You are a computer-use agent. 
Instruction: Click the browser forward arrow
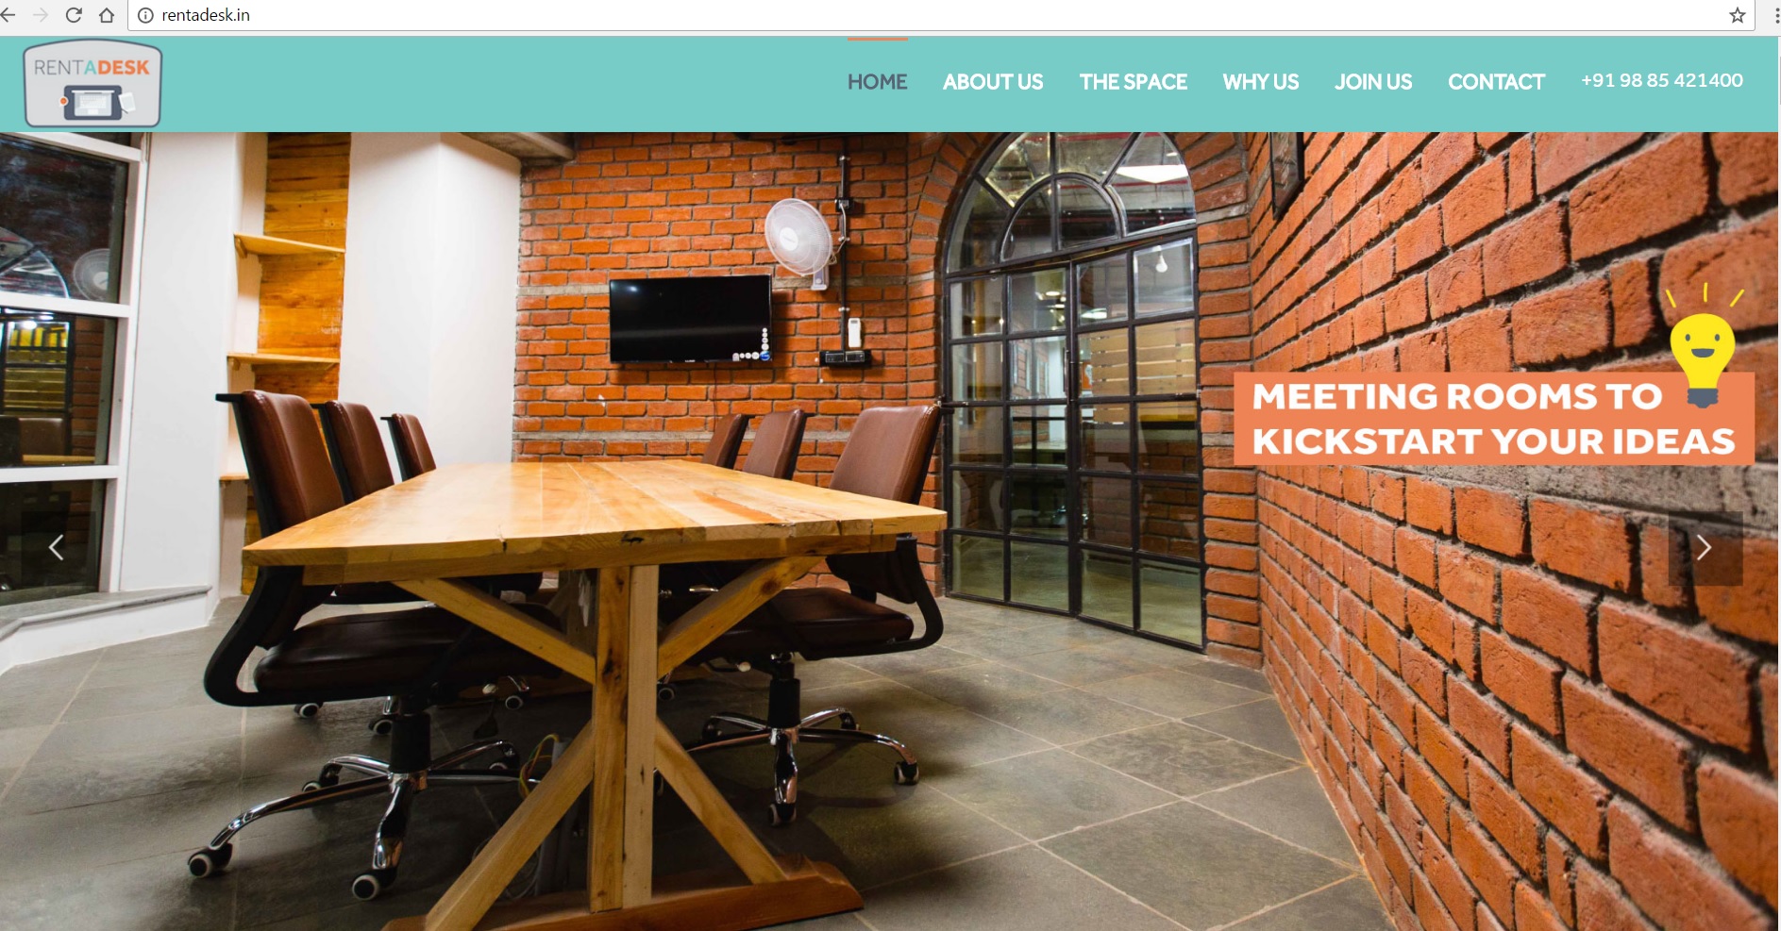click(x=40, y=15)
